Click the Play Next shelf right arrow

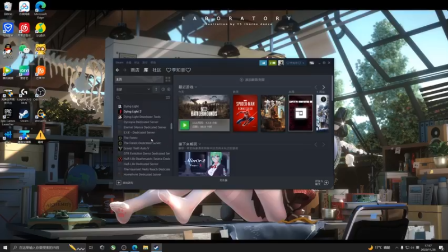[324, 144]
